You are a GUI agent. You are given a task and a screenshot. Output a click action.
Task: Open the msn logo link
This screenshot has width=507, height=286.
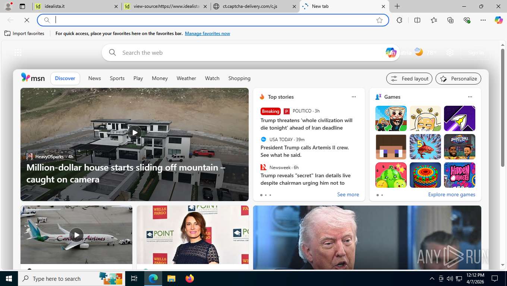pos(33,78)
